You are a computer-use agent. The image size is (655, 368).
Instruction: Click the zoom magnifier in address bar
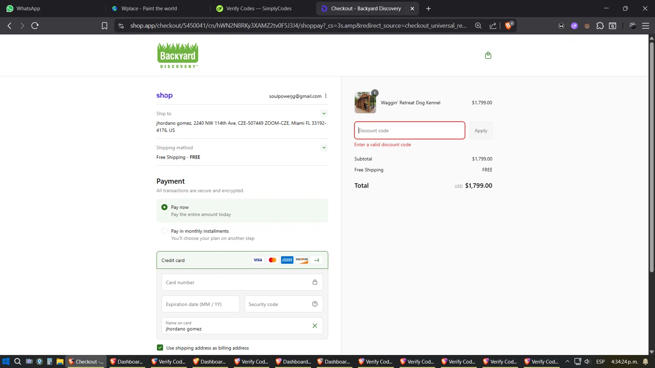[x=478, y=26]
